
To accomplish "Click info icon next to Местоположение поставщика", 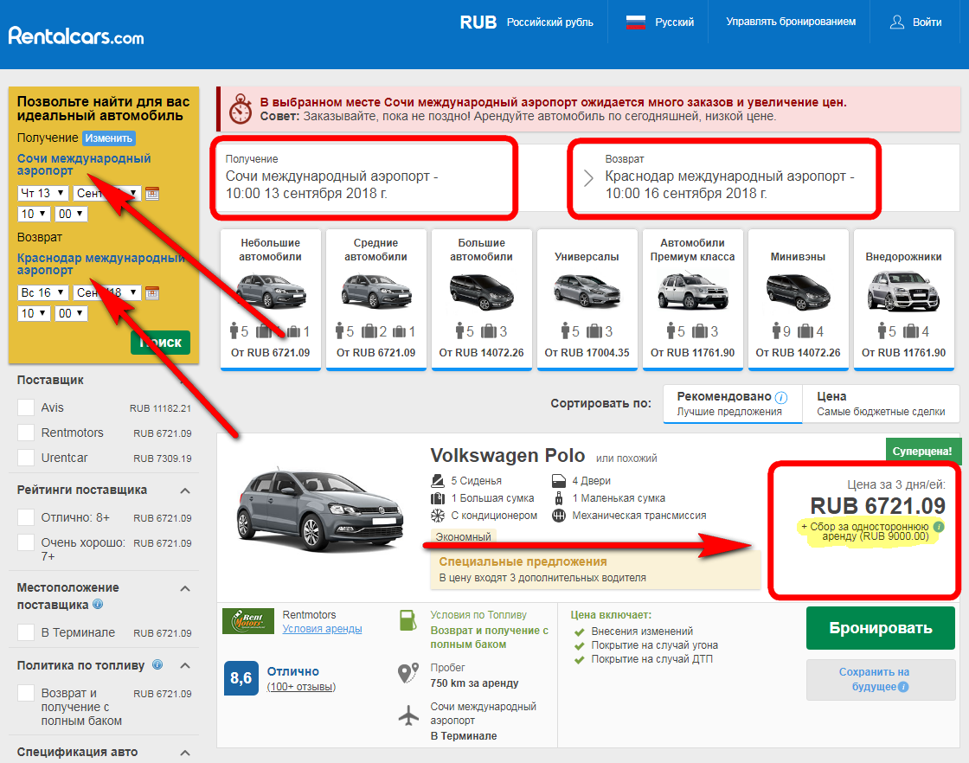I will 98,604.
